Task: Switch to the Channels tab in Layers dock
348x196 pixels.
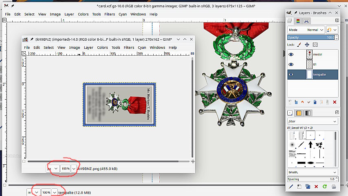Action: pyautogui.click(x=298, y=21)
